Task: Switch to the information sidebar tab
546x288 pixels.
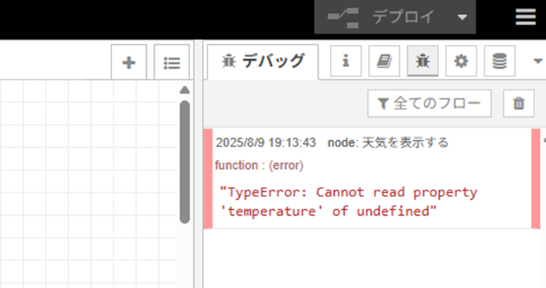Action: [x=346, y=61]
